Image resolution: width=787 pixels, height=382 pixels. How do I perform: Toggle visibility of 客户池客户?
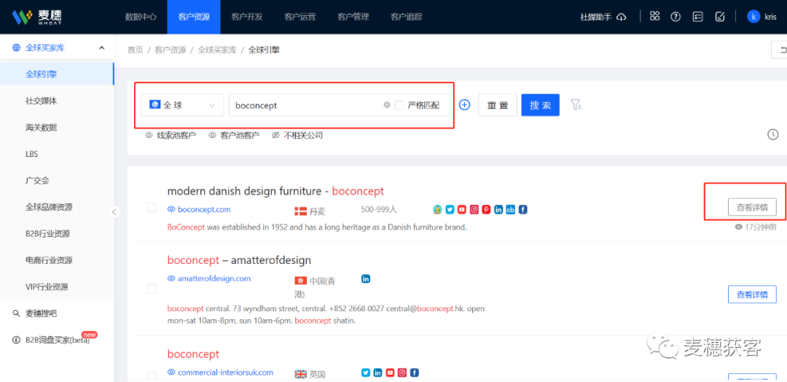click(x=233, y=135)
